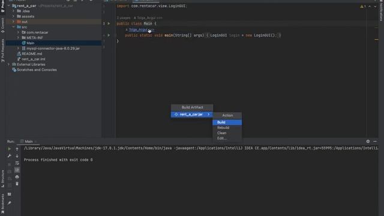
Task: Click the Scratches and Consoles icon
Action: (14, 70)
